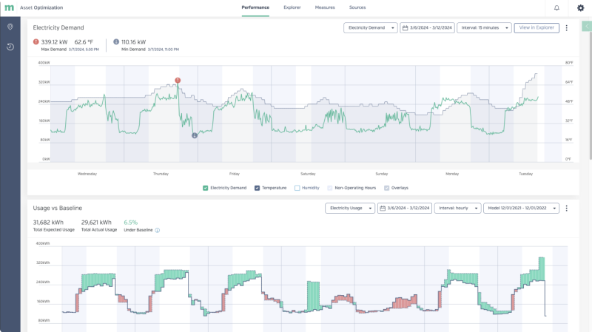Switch to the Performance tab

pos(255,7)
